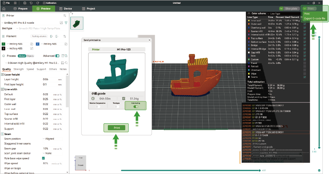Open the Slice plate dropdown arrow
Screen dimensions: 329x174
point(281,9)
